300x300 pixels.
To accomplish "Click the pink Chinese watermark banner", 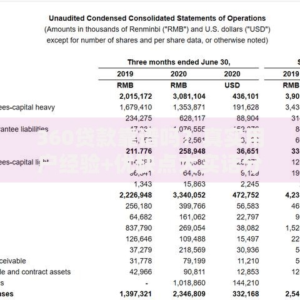I will point(150,150).
